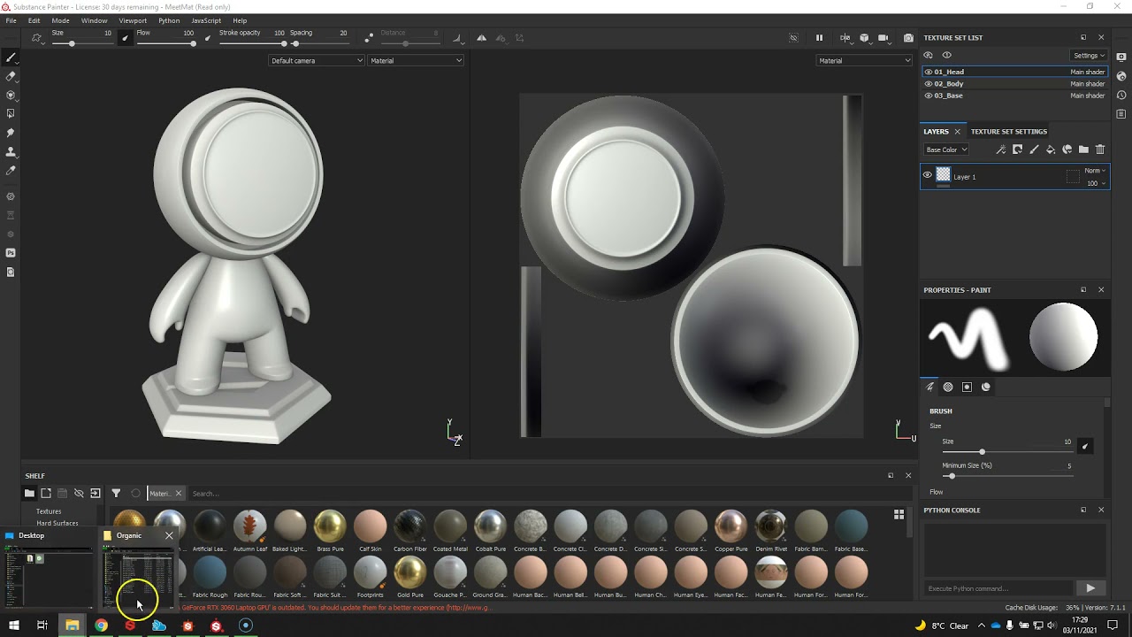Open the camera type dropdown in toolbar
The height and width of the screenshot is (637, 1132).
[883, 38]
